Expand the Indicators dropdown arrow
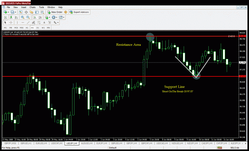This screenshot has height=151, width=249. tap(49, 17)
